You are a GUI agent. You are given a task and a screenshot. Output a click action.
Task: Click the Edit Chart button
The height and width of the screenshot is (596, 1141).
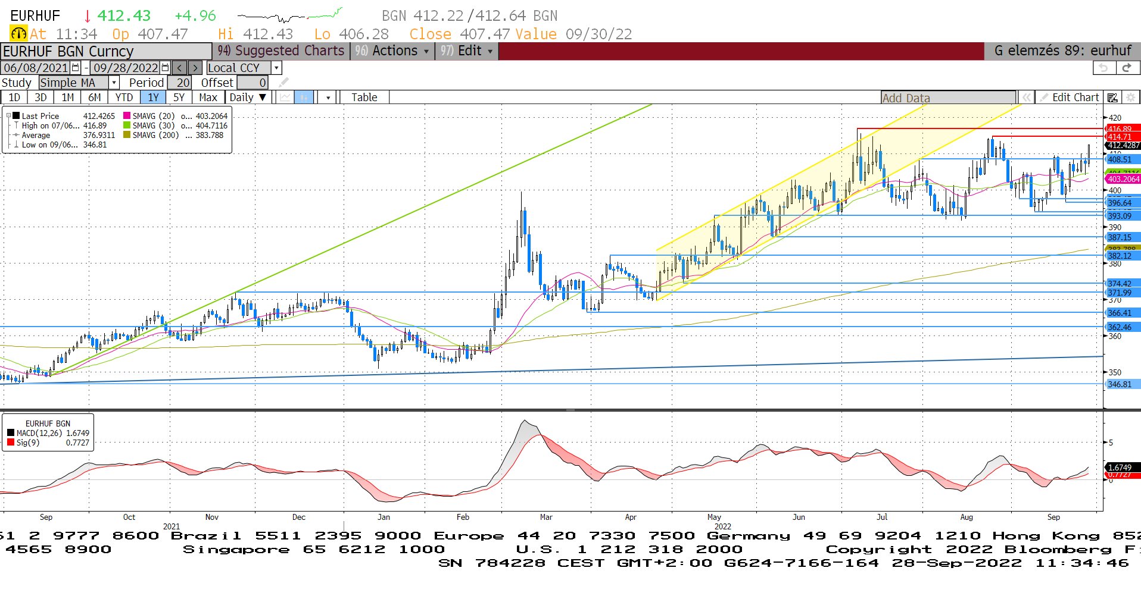click(1070, 98)
